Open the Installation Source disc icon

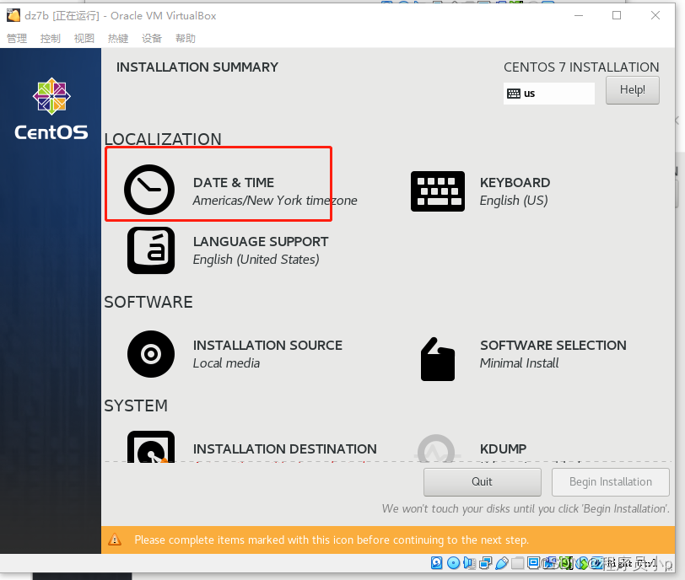[x=151, y=354]
